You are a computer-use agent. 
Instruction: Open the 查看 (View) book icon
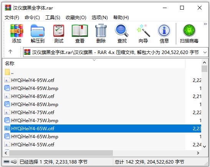[80, 31]
